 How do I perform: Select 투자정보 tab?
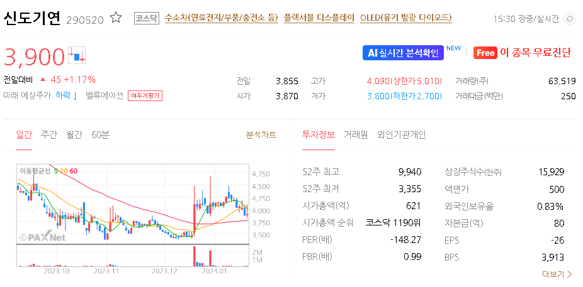tap(319, 134)
